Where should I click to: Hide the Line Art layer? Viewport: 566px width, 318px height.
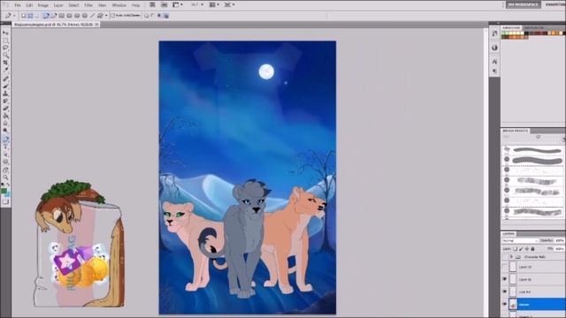click(x=505, y=291)
